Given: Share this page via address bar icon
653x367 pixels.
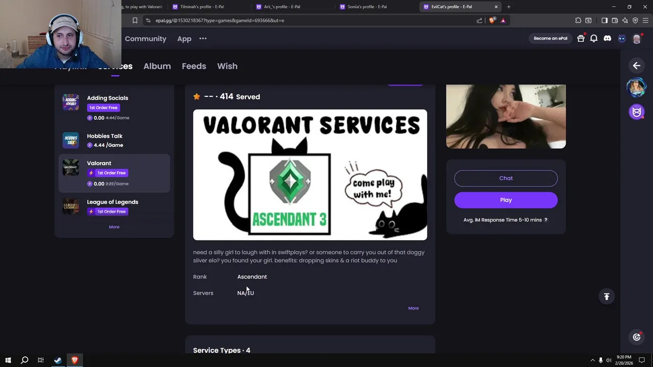Looking at the screenshot, I should [x=480, y=20].
